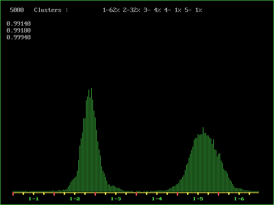Click the red marker between I-2 and I-3

(x=95, y=194)
